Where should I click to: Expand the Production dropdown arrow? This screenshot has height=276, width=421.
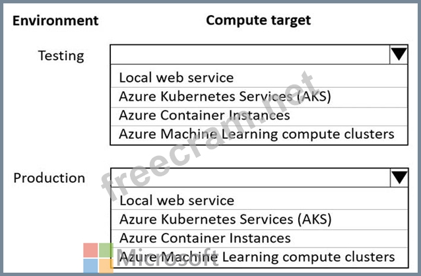point(399,177)
